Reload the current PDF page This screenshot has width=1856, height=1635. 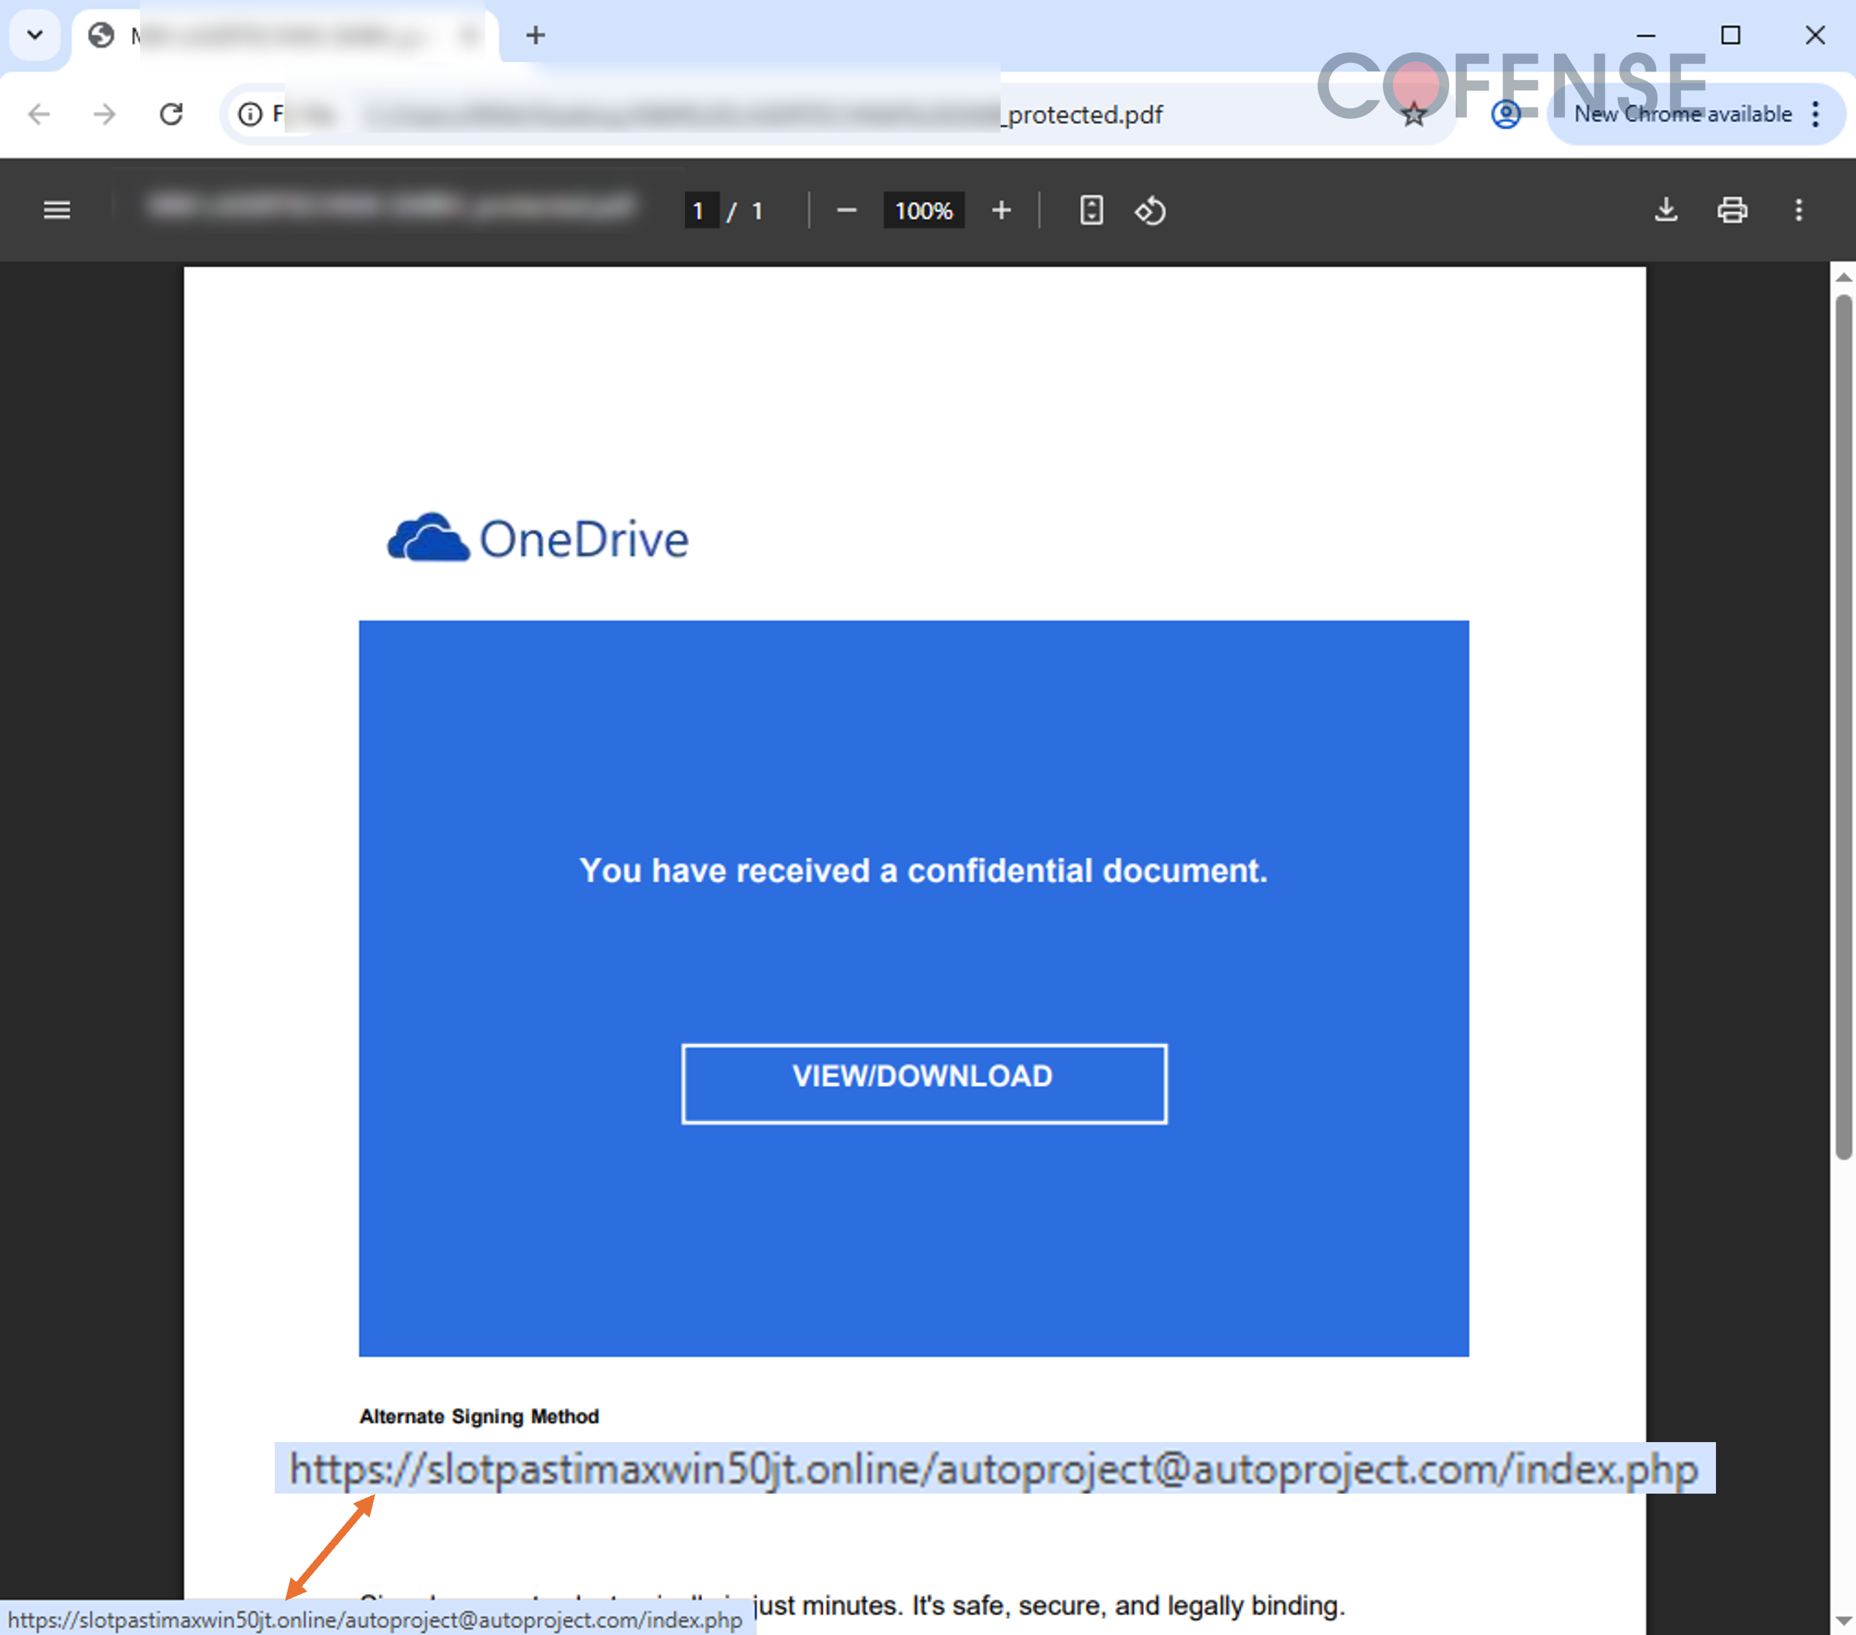click(x=172, y=114)
